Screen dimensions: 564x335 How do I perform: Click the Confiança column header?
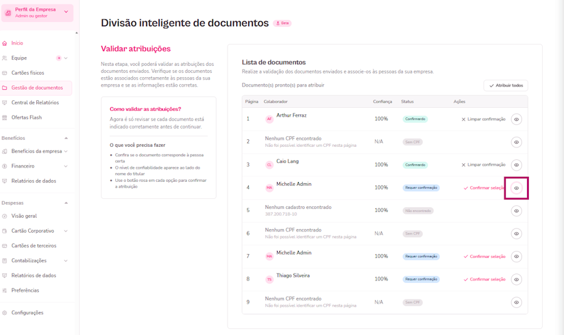point(382,102)
